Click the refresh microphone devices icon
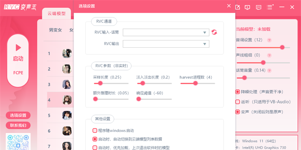 pyautogui.click(x=214, y=33)
